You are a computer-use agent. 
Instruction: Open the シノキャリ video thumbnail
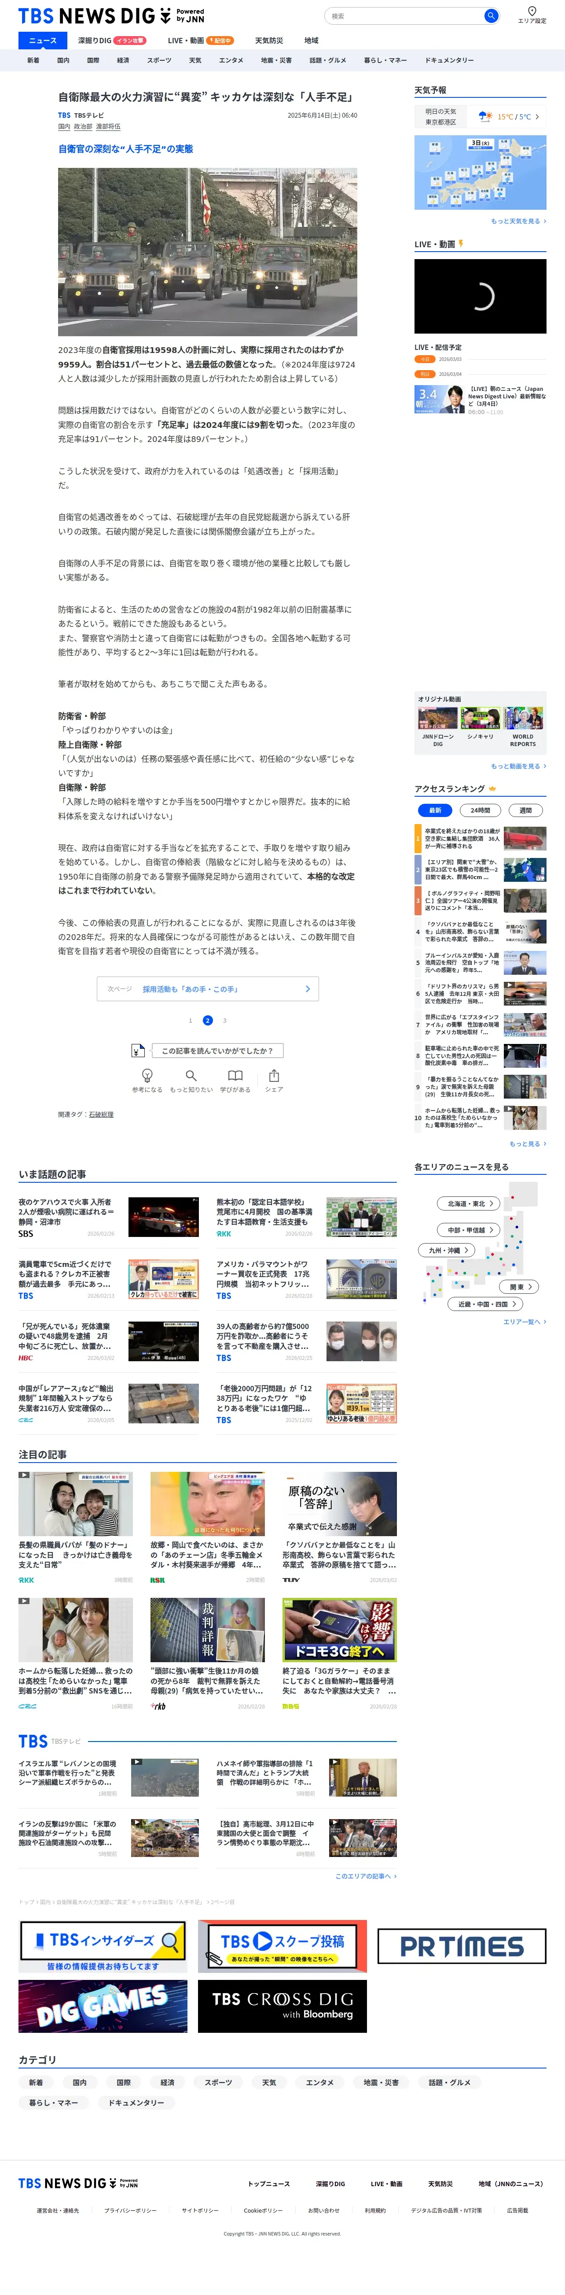[481, 719]
